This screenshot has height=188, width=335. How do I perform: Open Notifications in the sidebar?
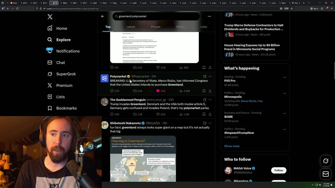[63, 51]
